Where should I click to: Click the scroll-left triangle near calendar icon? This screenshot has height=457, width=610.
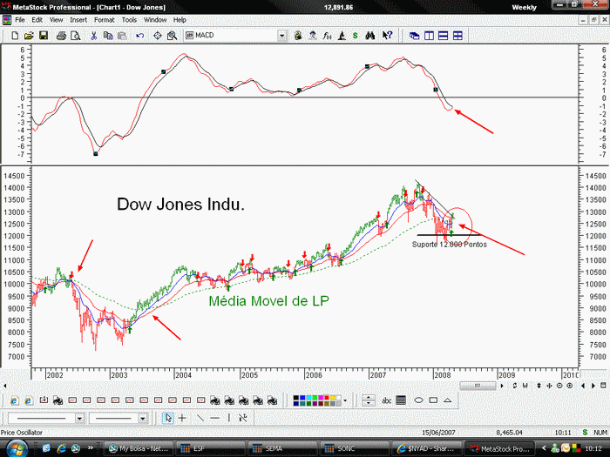tap(583, 386)
